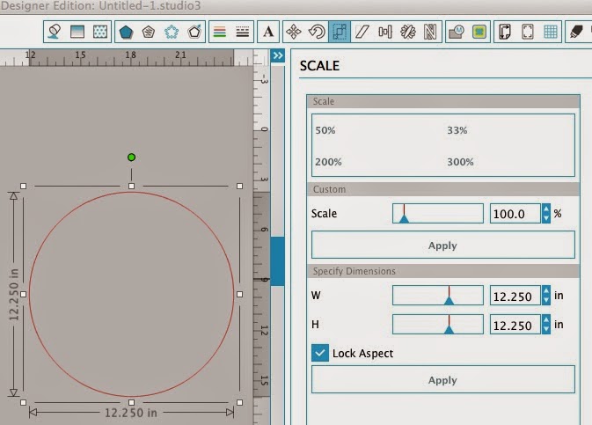Click the bottom-right corner selection handle
The width and height of the screenshot is (592, 425).
point(240,402)
